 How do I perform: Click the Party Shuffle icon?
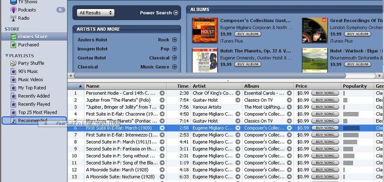coord(13,63)
